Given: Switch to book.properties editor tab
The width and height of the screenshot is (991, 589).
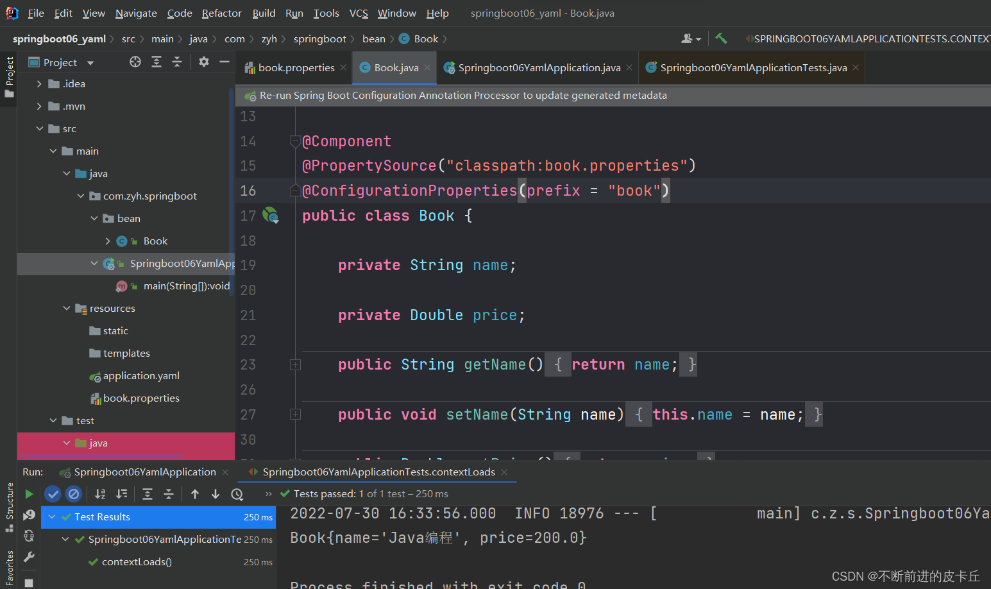Looking at the screenshot, I should [x=296, y=68].
